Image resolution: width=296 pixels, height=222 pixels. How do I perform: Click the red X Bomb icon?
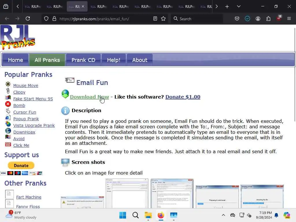tap(8, 104)
